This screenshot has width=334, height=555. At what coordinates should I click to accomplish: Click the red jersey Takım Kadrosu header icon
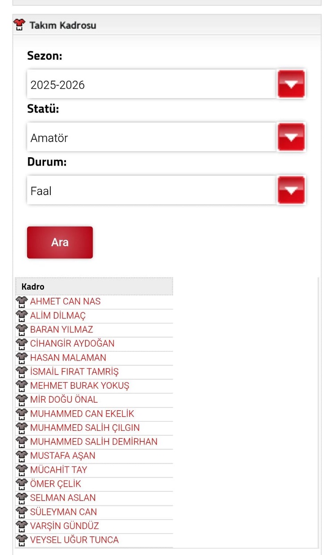pos(20,25)
